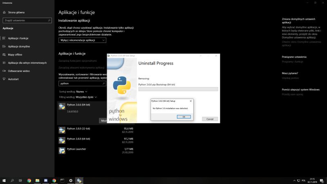Open the Python setup taskbar icon
327x184 pixels.
pos(79,180)
